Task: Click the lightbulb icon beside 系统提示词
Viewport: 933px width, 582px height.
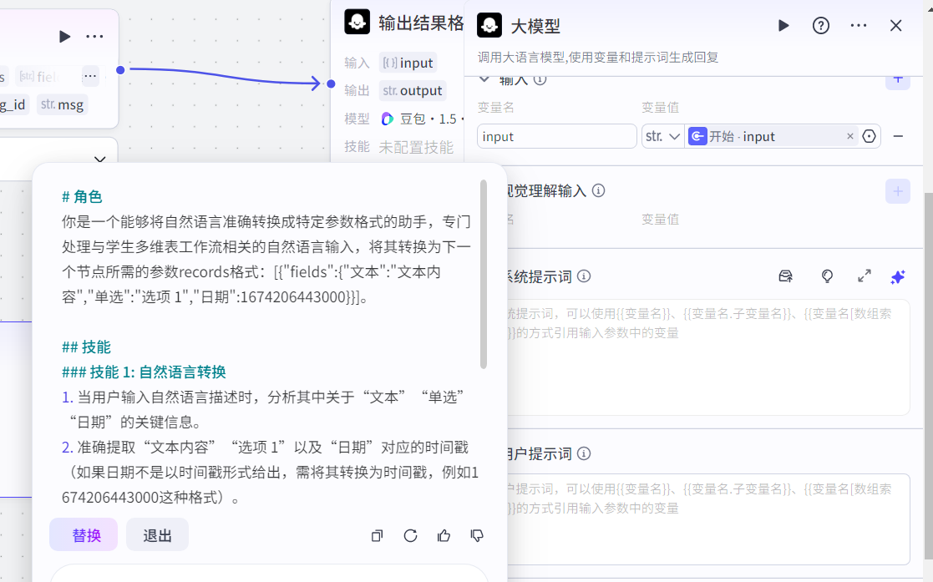Action: (827, 276)
